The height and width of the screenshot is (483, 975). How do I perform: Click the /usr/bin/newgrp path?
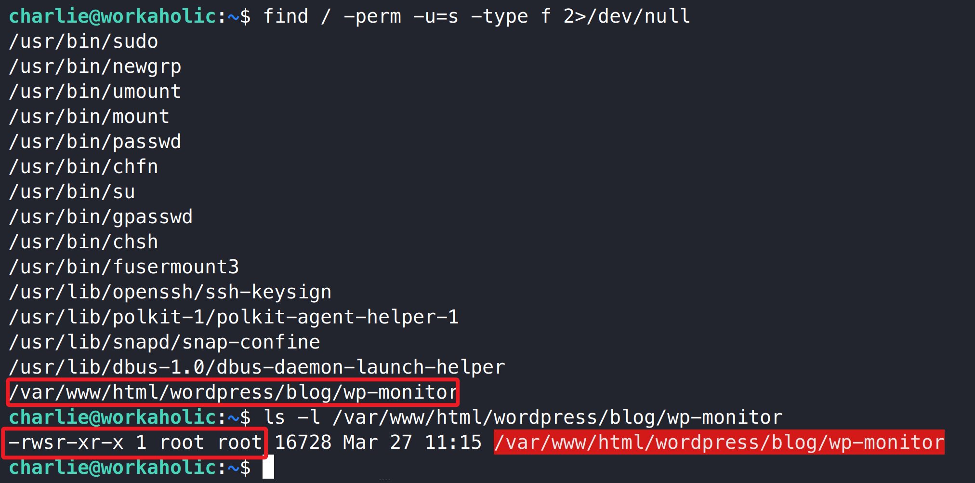pyautogui.click(x=95, y=67)
